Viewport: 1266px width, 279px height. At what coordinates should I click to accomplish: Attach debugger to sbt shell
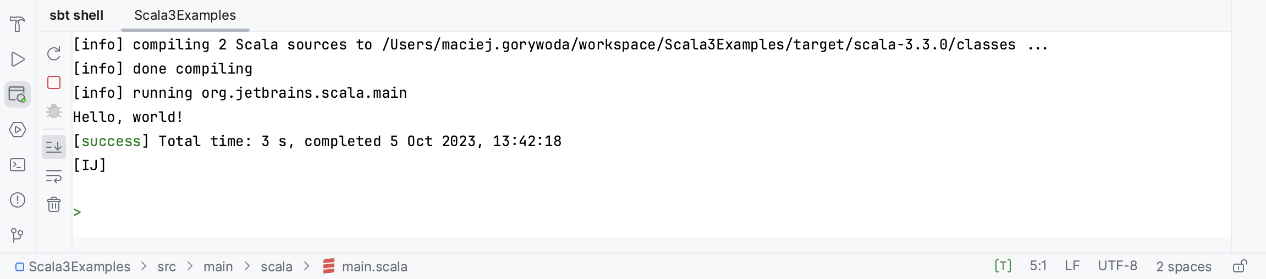54,111
